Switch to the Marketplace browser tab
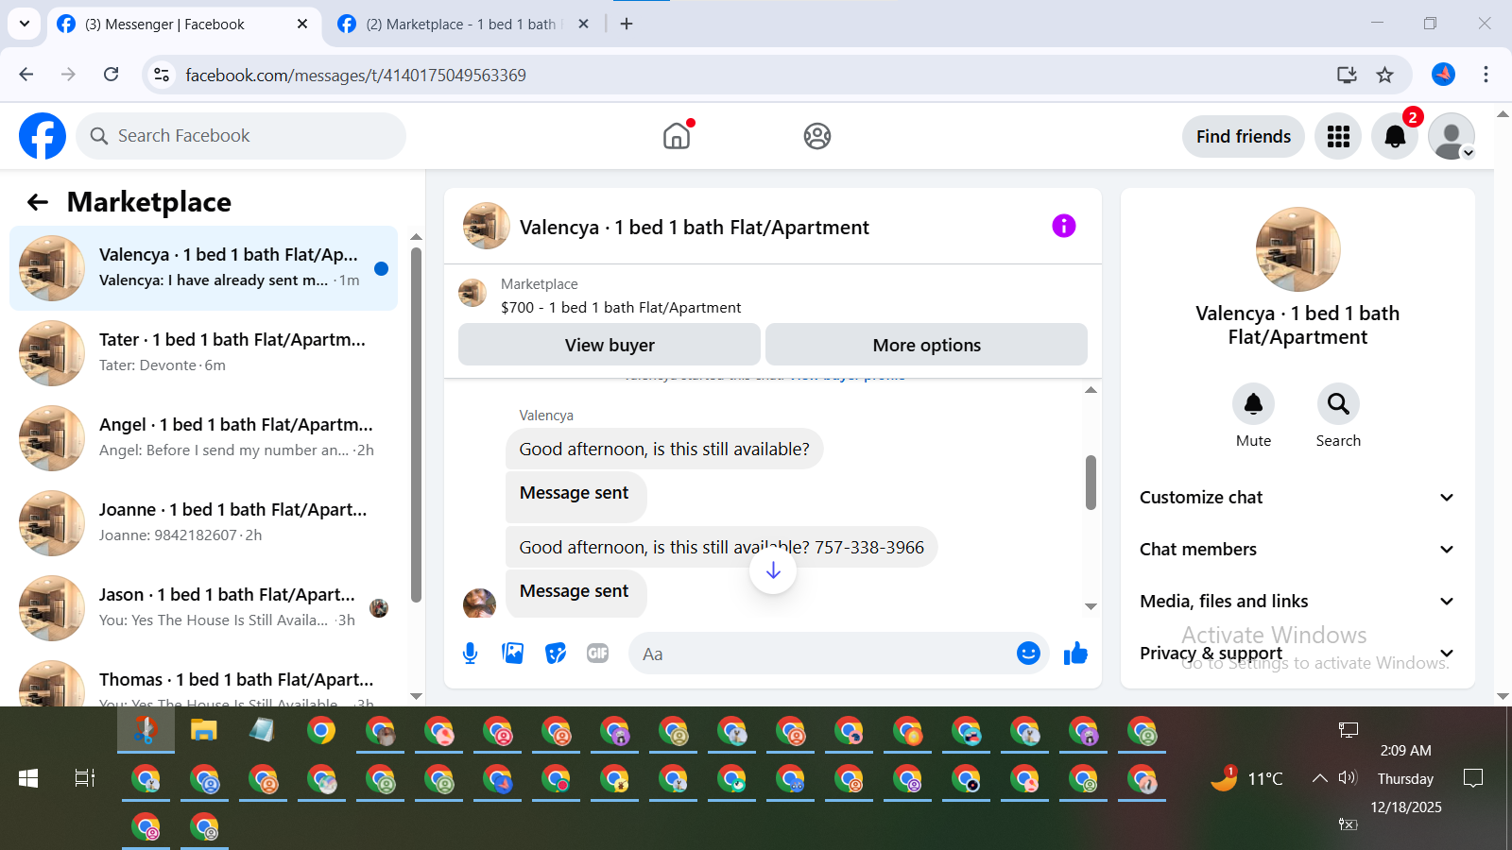 coord(463,24)
